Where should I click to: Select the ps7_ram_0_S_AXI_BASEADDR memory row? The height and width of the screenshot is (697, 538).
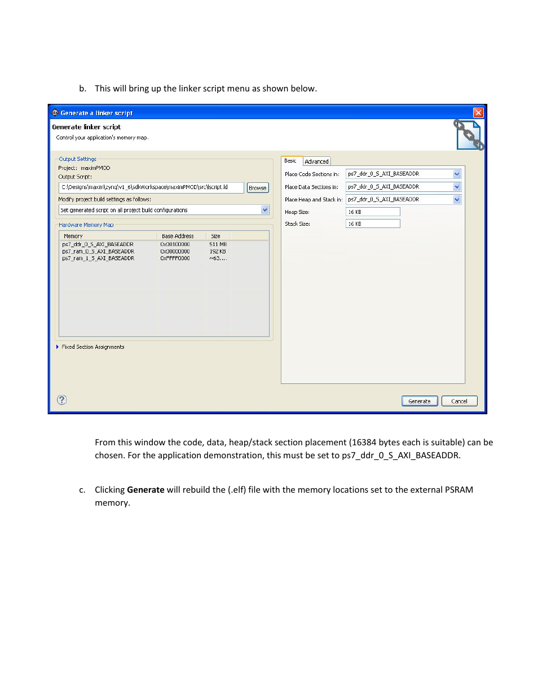(x=164, y=252)
